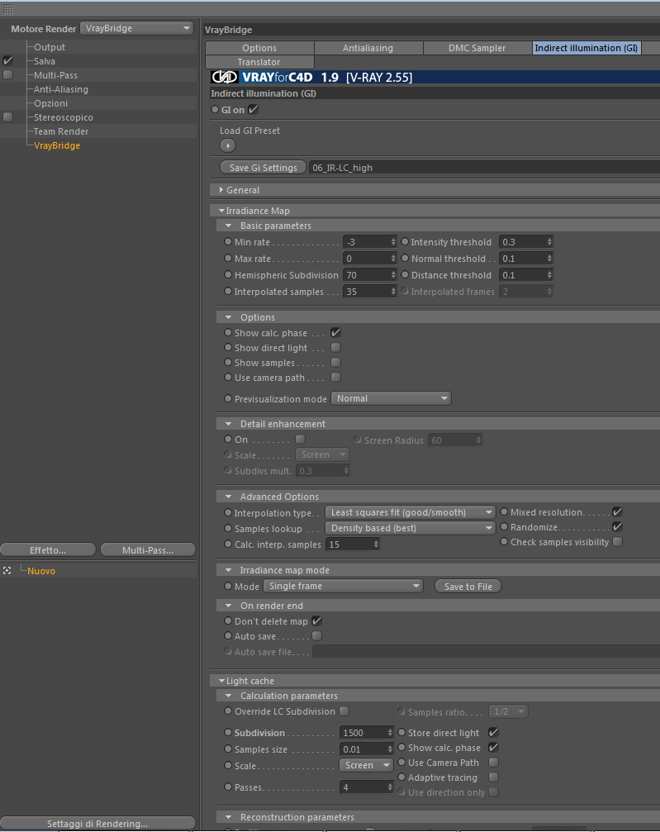
Task: Toggle Mixed resolution checkbox
Action: click(x=617, y=512)
